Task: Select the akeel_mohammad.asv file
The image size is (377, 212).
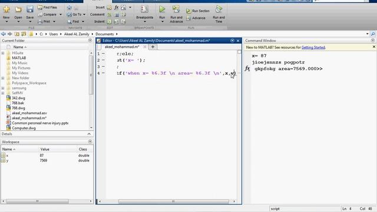Action: 29,113
